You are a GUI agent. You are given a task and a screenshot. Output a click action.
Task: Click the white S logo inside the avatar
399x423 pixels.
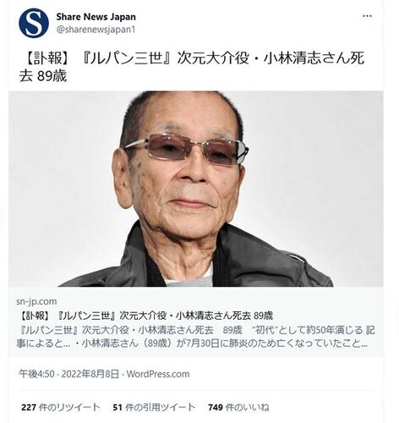coord(34,23)
